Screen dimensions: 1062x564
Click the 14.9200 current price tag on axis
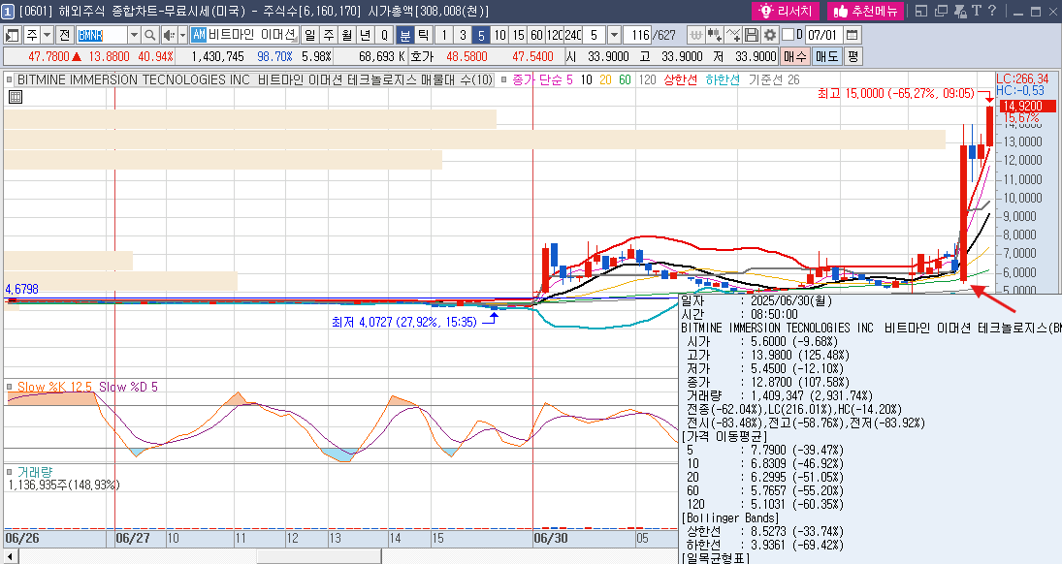pos(1028,106)
